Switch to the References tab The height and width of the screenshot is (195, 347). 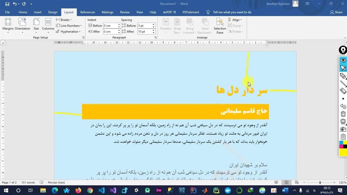point(87,12)
